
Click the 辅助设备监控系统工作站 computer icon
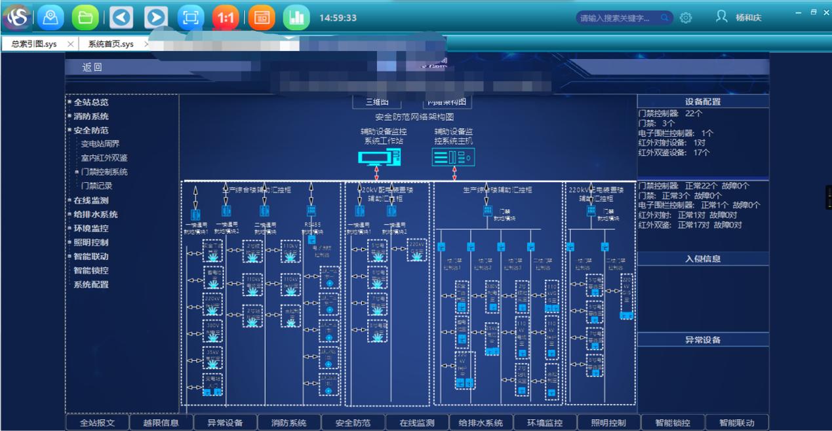pos(379,157)
